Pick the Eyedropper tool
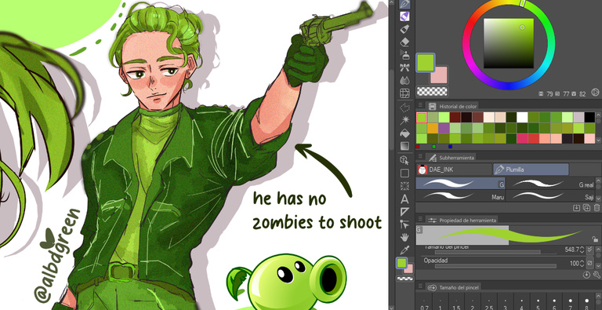This screenshot has width=602, height=310. pyautogui.click(x=404, y=250)
